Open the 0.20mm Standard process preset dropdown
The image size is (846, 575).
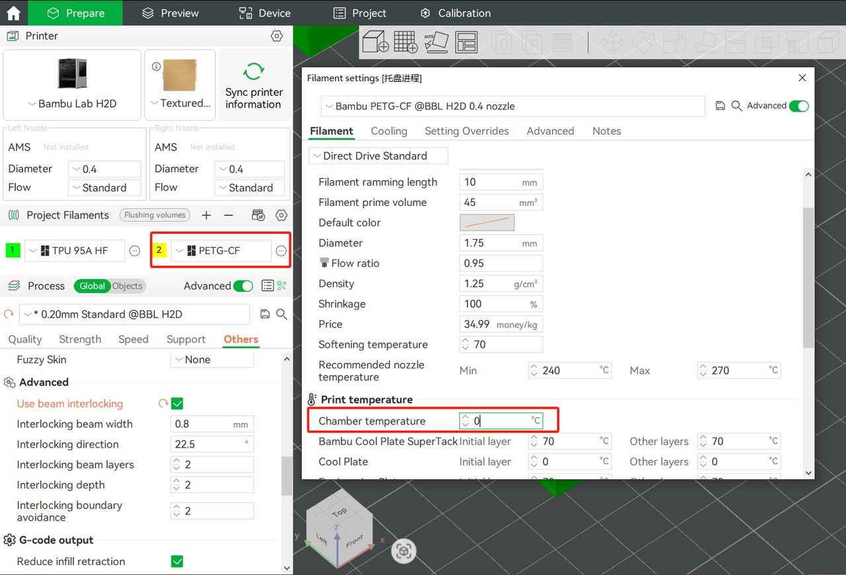[x=135, y=314]
